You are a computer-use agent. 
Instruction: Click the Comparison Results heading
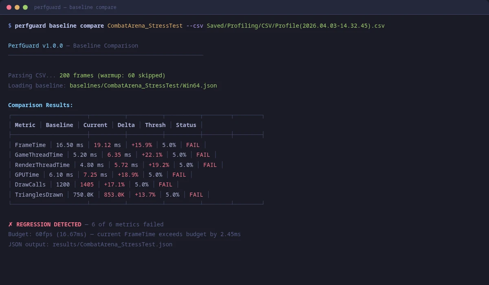(40, 105)
